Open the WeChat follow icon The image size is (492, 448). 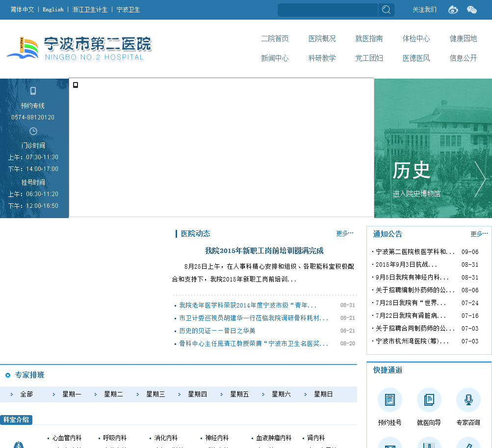pos(471,10)
